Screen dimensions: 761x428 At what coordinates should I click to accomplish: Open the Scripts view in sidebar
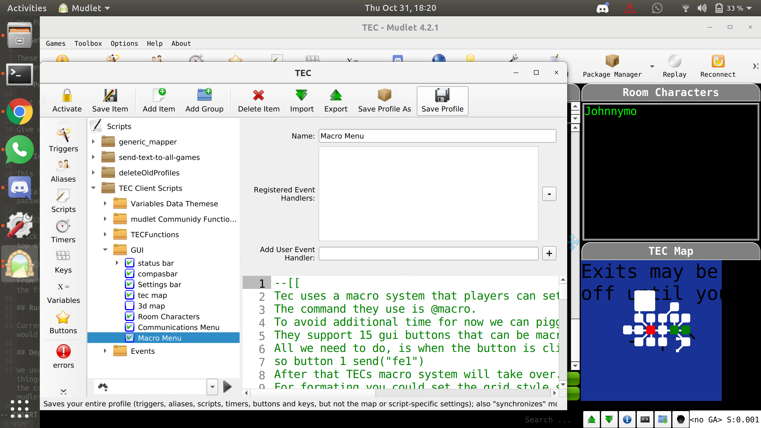click(x=63, y=201)
